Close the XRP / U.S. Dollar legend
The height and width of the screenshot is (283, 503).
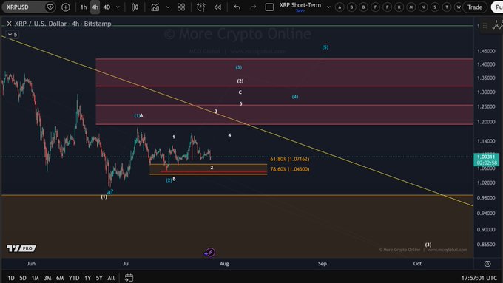pyautogui.click(x=9, y=24)
